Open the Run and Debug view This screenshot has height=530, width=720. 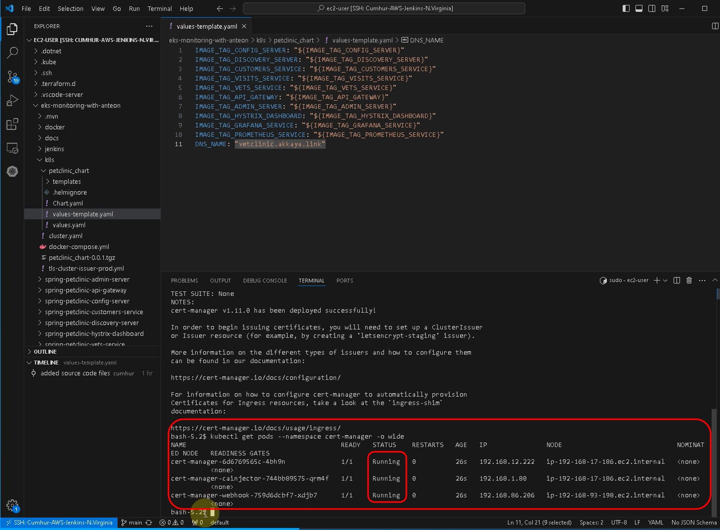pos(12,101)
